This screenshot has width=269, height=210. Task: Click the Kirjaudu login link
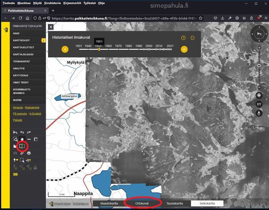pyautogui.click(x=18, y=108)
